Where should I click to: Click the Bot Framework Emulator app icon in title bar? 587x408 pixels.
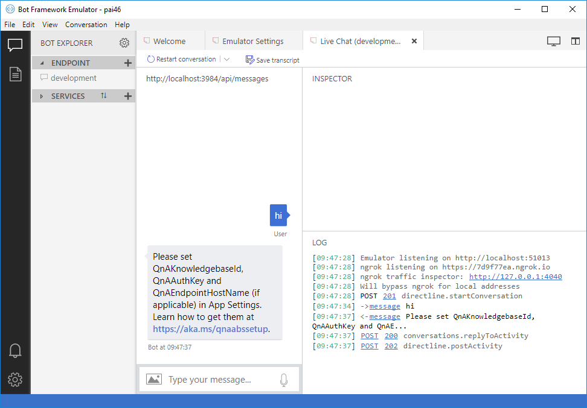point(10,9)
